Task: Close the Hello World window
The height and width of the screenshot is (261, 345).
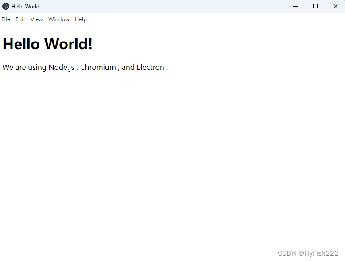Action: [x=335, y=6]
